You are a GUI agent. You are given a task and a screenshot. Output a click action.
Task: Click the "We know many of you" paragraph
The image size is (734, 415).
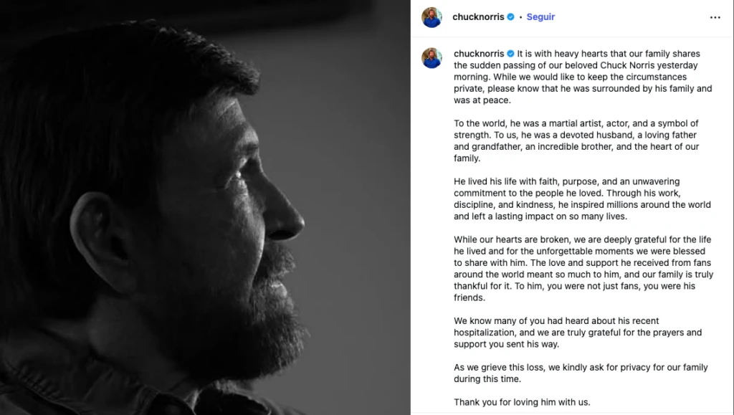(578, 333)
